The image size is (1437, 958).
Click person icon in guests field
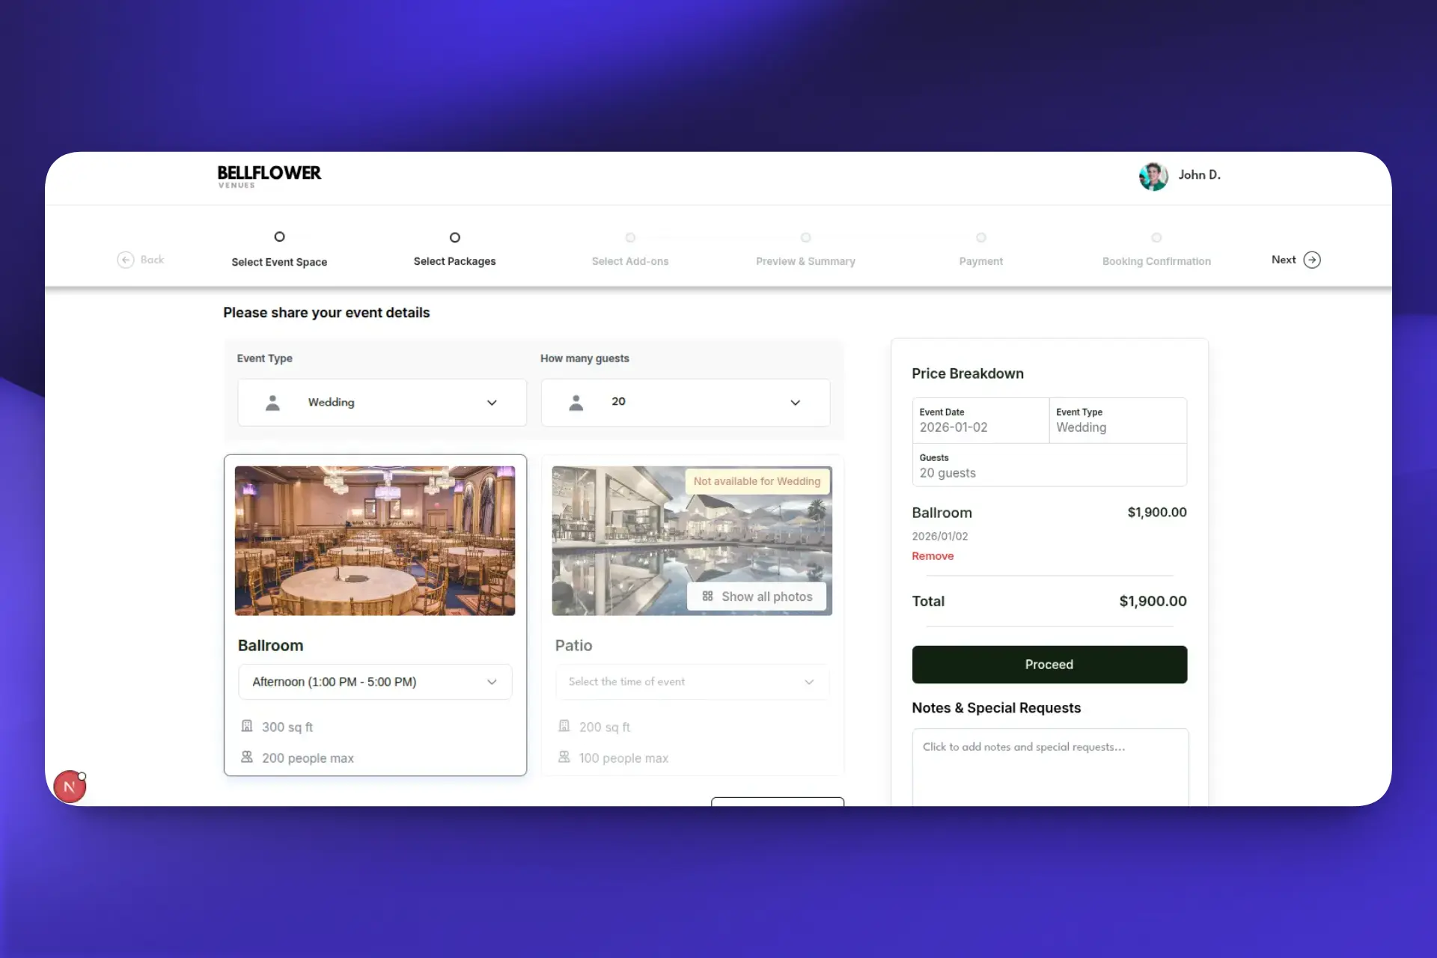pyautogui.click(x=576, y=403)
